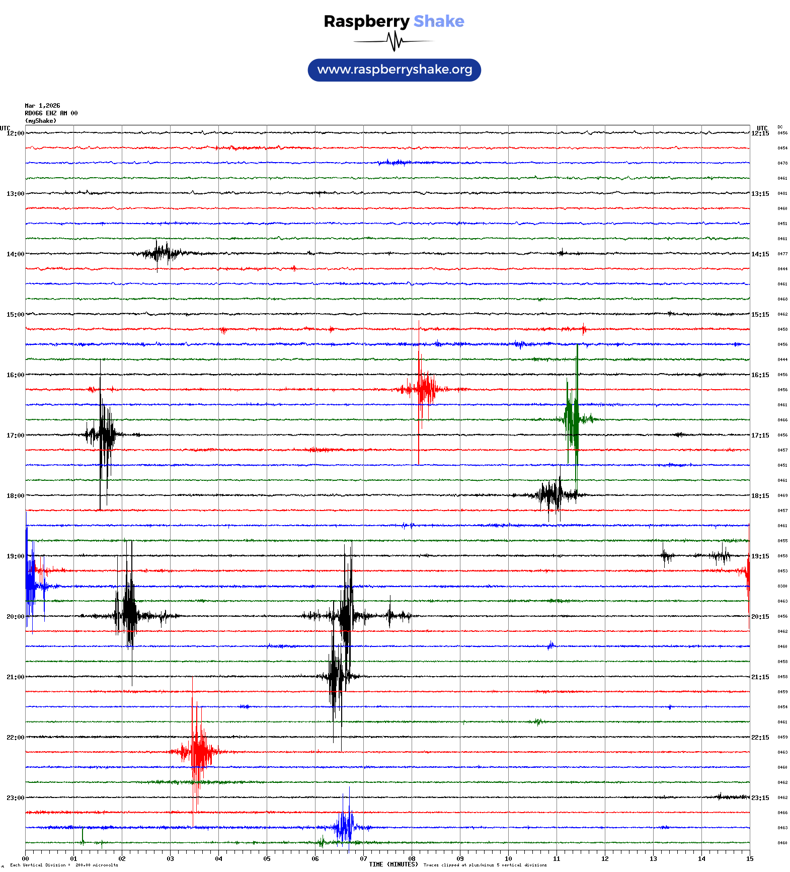Click the (myShake) label
Viewport: 790px width, 872px height.
point(40,121)
